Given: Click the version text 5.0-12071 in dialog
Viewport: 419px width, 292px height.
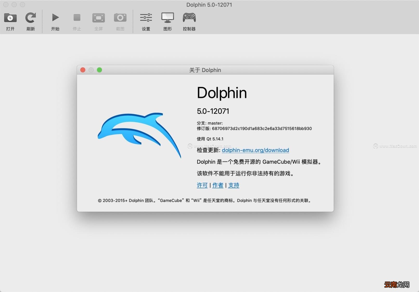Looking at the screenshot, I should [213, 111].
